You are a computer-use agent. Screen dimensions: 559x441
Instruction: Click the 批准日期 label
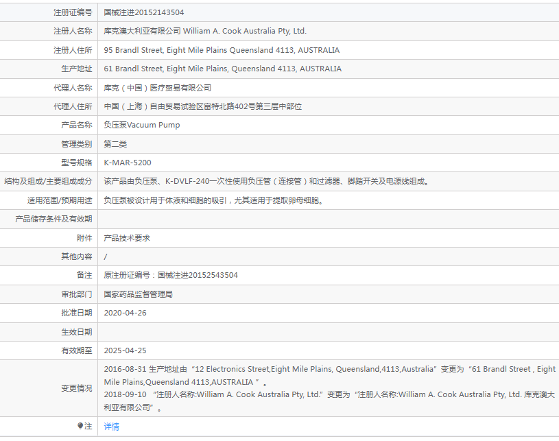(x=77, y=313)
